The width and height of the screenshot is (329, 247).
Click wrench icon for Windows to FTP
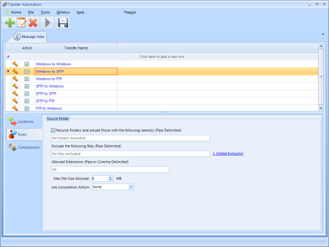15,79
